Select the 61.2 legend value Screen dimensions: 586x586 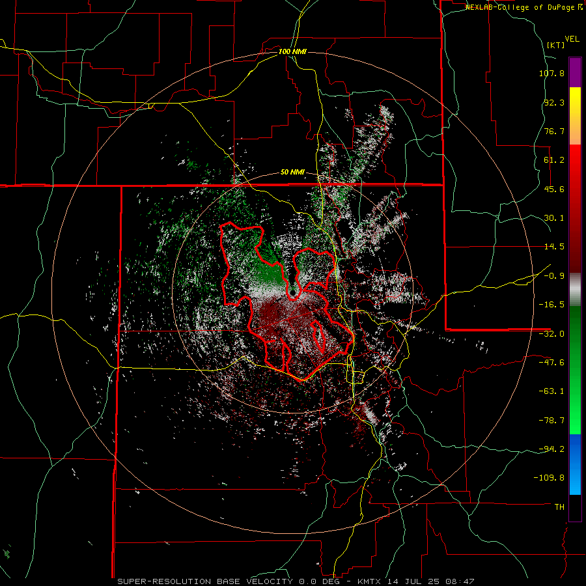[x=554, y=160]
